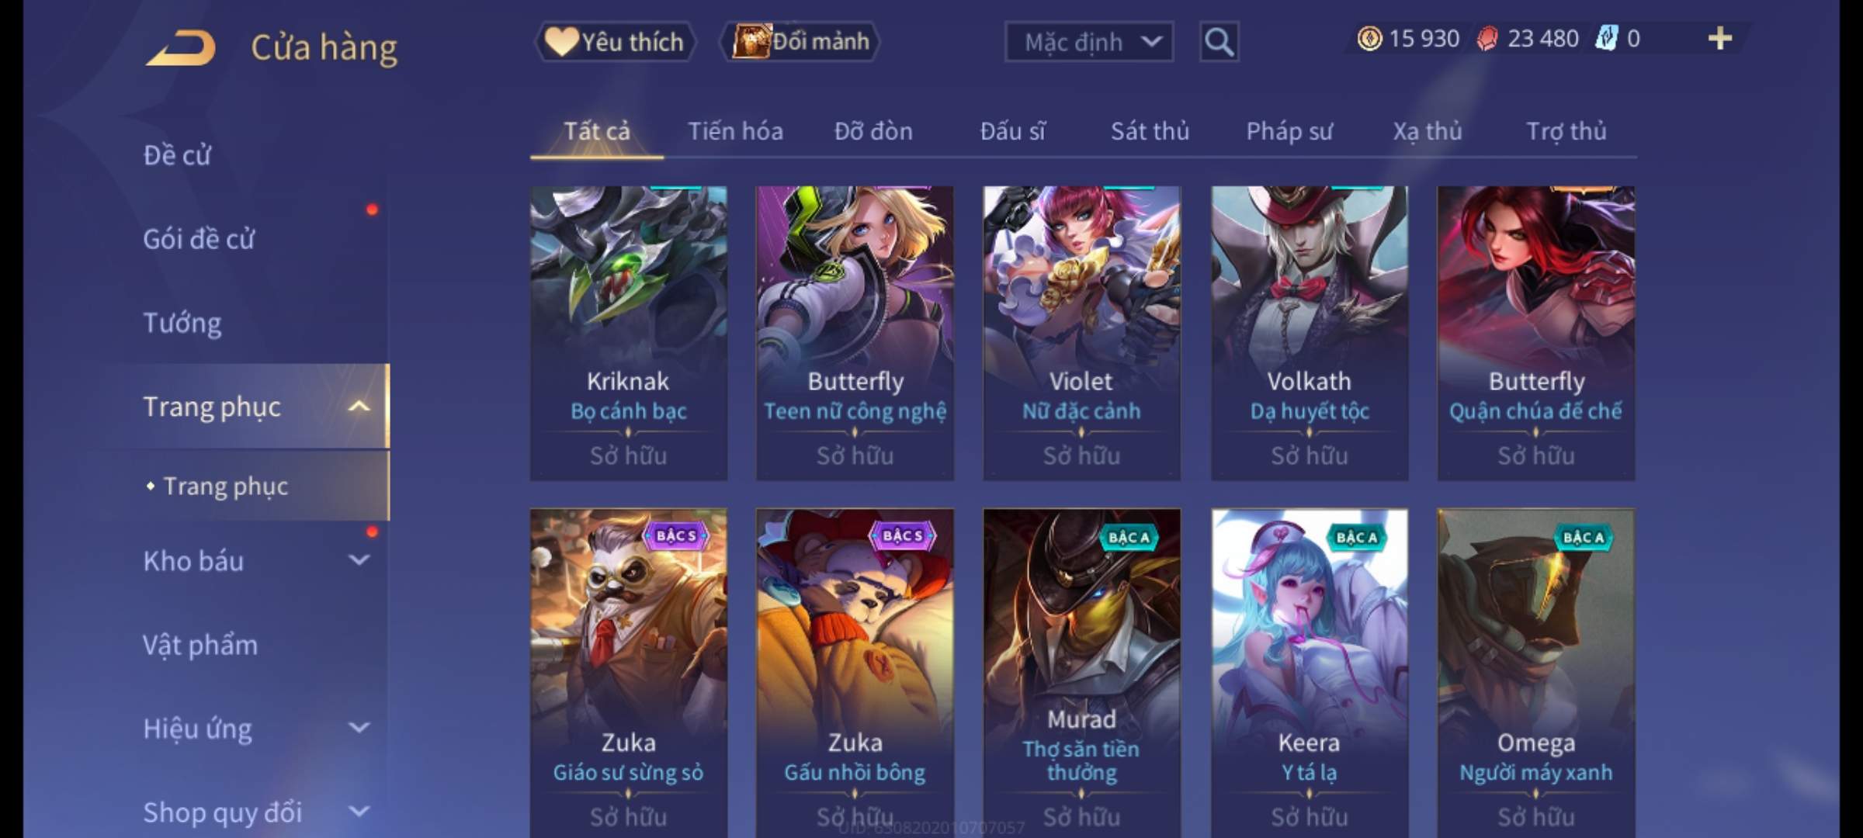Image resolution: width=1863 pixels, height=838 pixels.
Task: Open the Mặc định sort dropdown
Action: pos(1088,42)
